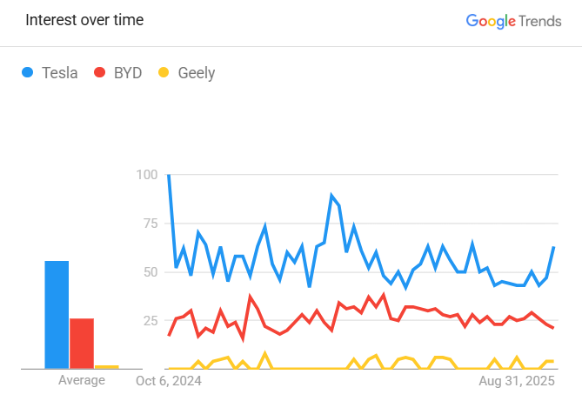The width and height of the screenshot is (582, 401).
Task: Select the BYD legend label
Action: 127,73
